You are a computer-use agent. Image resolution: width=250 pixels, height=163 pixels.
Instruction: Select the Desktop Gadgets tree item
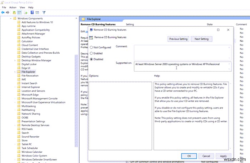point(31,57)
